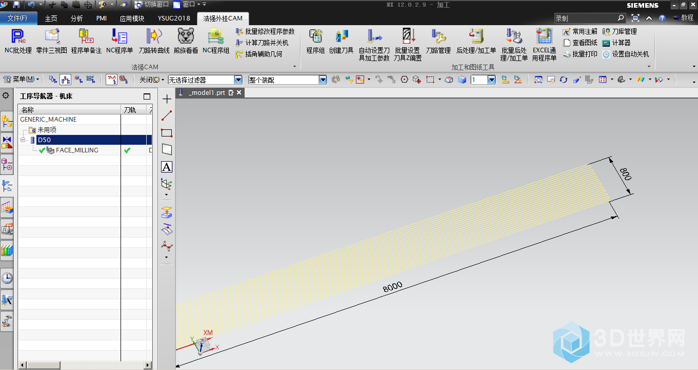
Task: Click the 教程 tutorial button
Action: pyautogui.click(x=683, y=18)
